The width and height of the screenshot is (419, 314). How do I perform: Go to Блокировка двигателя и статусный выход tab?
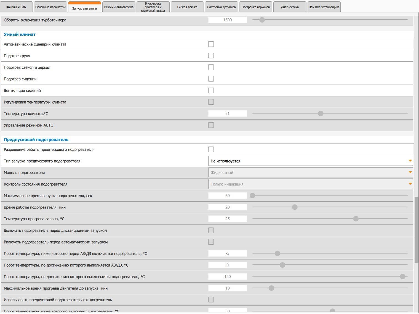pyautogui.click(x=153, y=7)
